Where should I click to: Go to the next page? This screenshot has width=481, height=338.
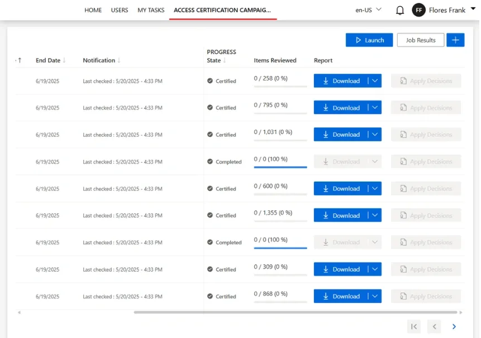(x=455, y=327)
